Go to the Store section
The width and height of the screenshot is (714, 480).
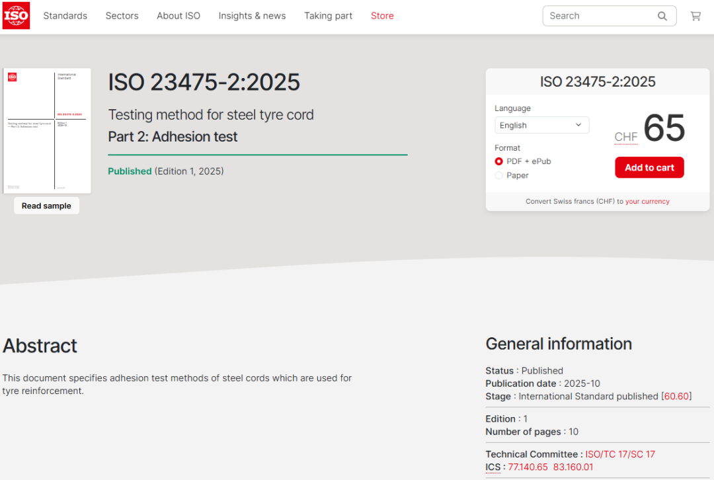pos(382,16)
